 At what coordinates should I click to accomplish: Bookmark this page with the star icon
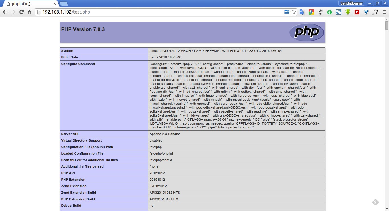(x=293, y=12)
